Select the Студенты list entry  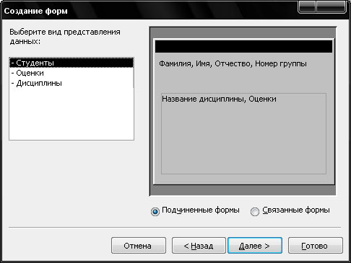[71, 63]
